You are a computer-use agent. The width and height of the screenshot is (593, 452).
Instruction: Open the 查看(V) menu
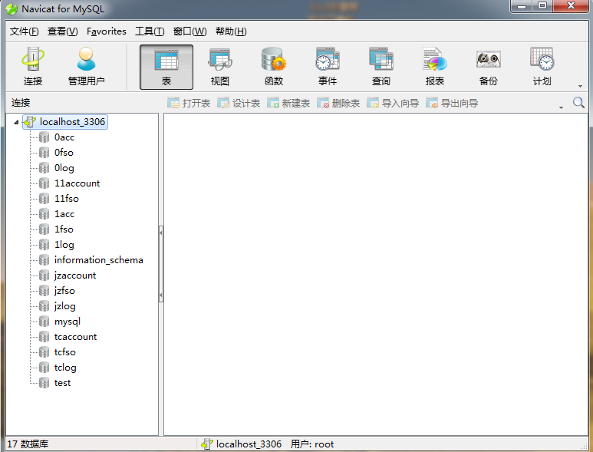pyautogui.click(x=62, y=31)
